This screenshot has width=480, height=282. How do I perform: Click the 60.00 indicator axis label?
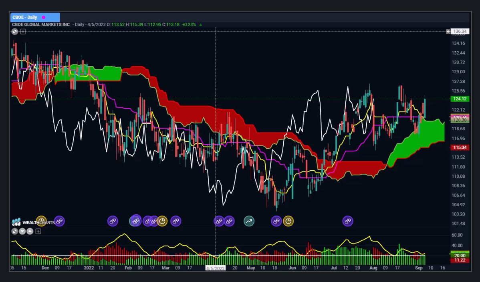point(457,235)
